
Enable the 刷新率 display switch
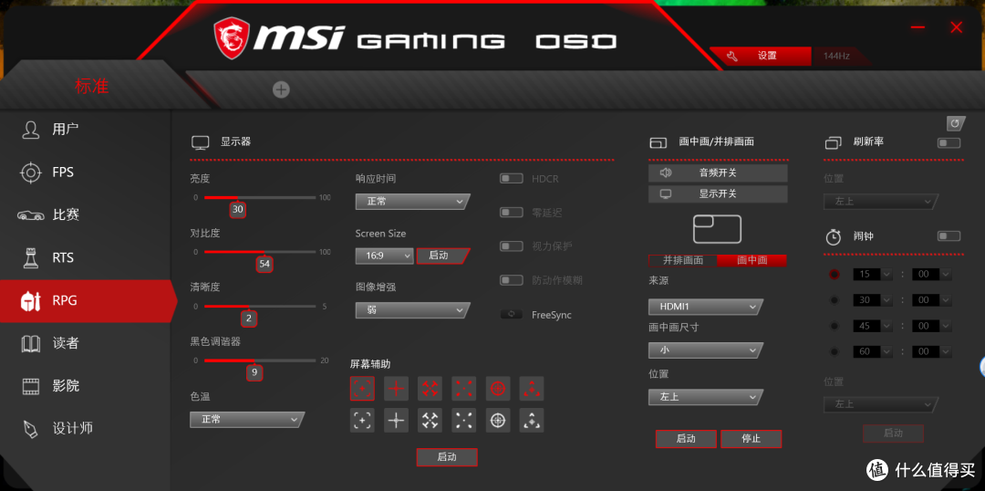949,142
